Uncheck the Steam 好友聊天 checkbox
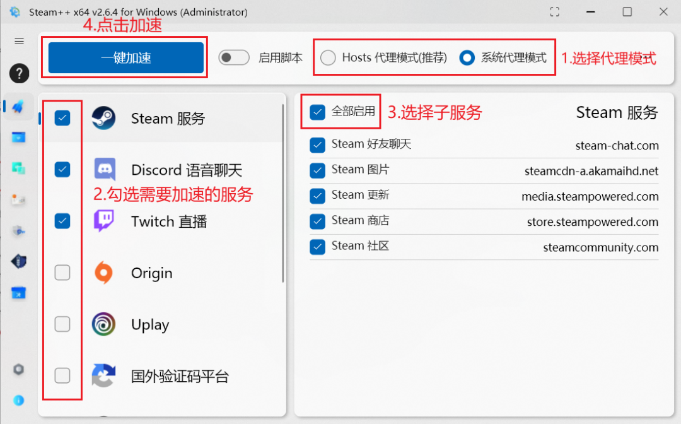This screenshot has width=681, height=424. (317, 144)
